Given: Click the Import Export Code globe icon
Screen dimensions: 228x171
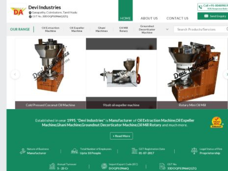Looking at the screenshot, I should coord(104,166).
